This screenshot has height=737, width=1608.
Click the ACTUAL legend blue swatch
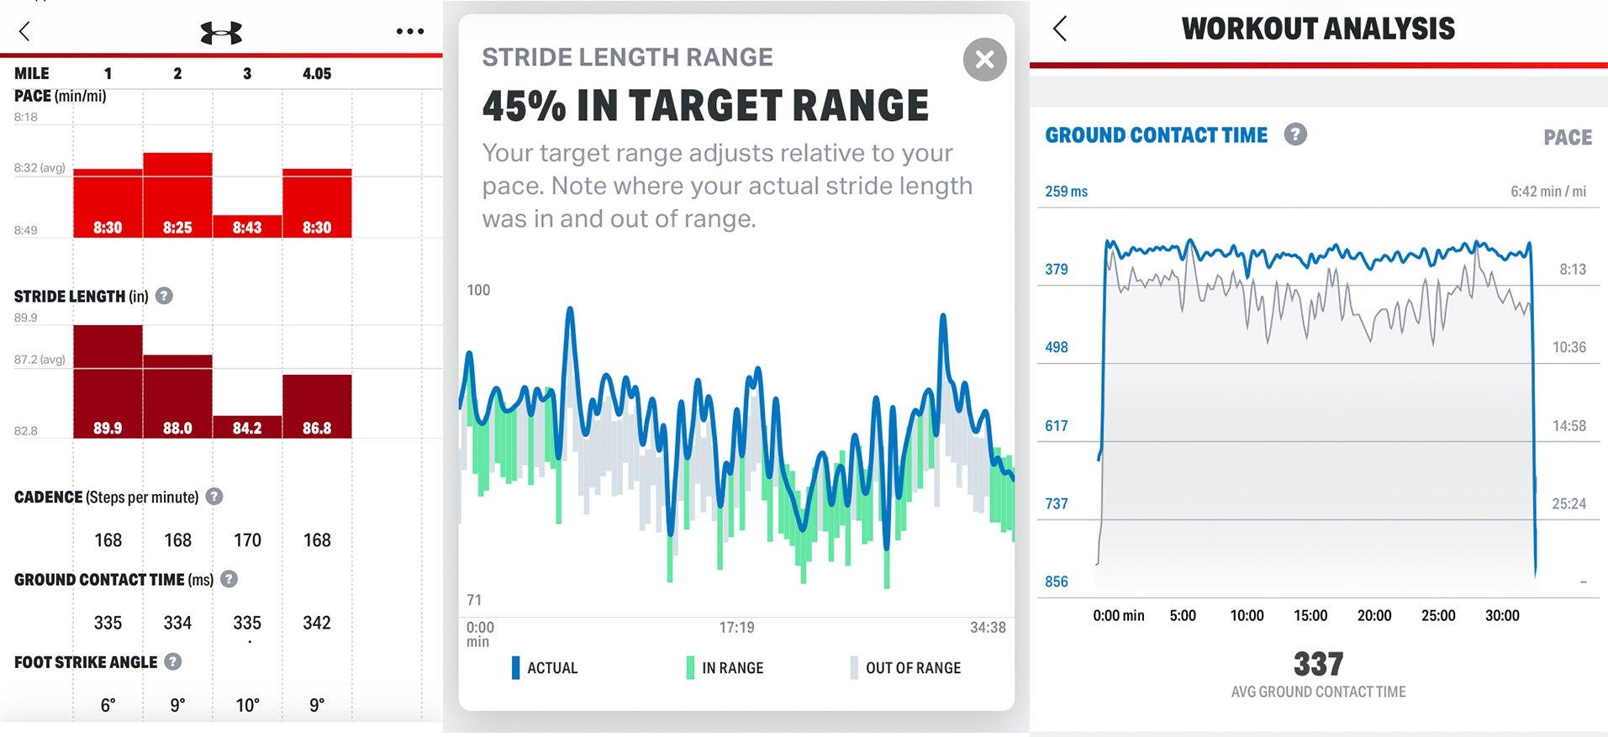pos(515,668)
